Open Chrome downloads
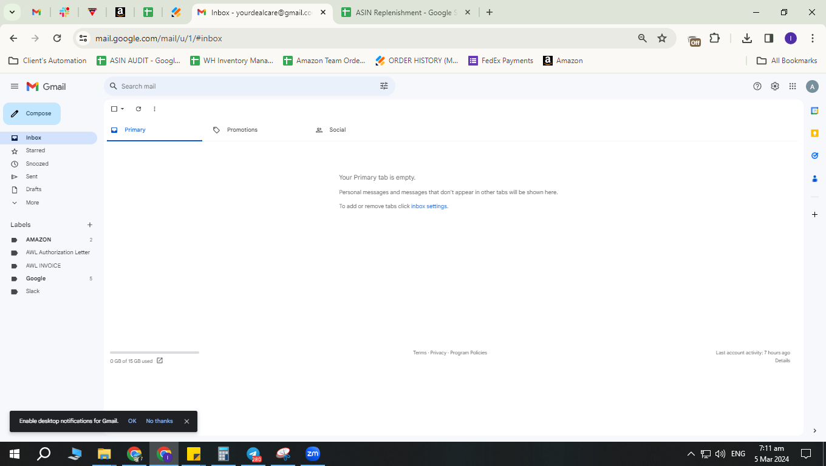This screenshot has height=466, width=826. [x=747, y=38]
